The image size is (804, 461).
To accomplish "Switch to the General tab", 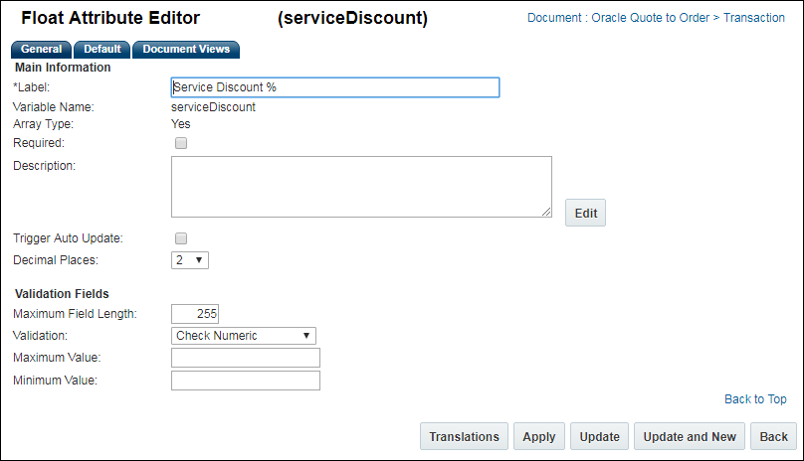I will click(x=41, y=50).
